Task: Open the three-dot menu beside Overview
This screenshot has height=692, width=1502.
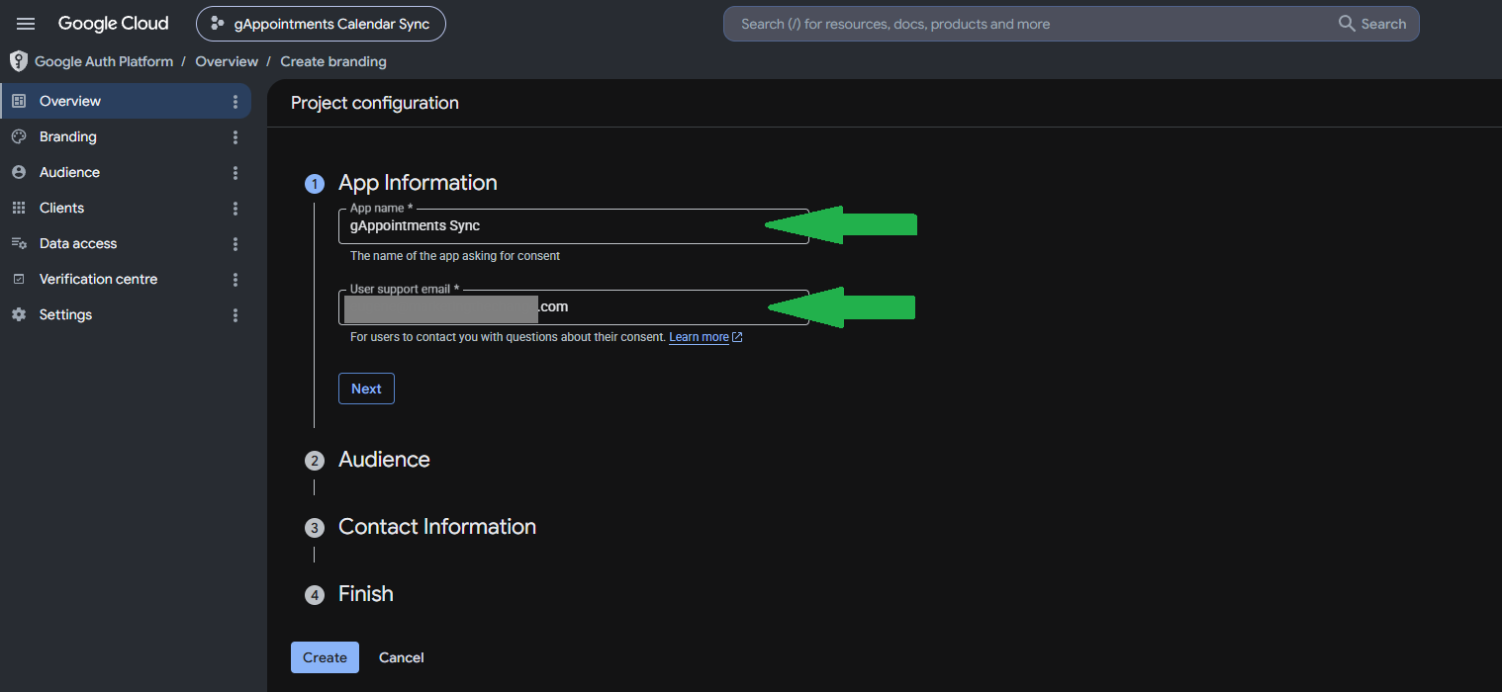Action: (235, 102)
